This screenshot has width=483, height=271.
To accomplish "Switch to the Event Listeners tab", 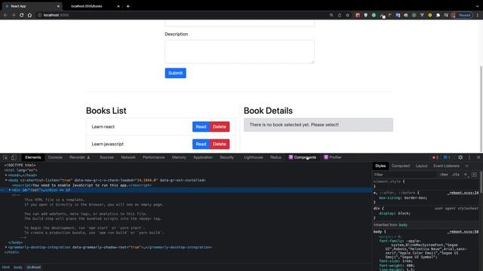I will point(446,166).
